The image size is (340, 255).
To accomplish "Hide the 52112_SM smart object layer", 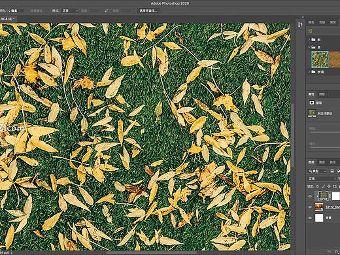I will click(x=310, y=207).
